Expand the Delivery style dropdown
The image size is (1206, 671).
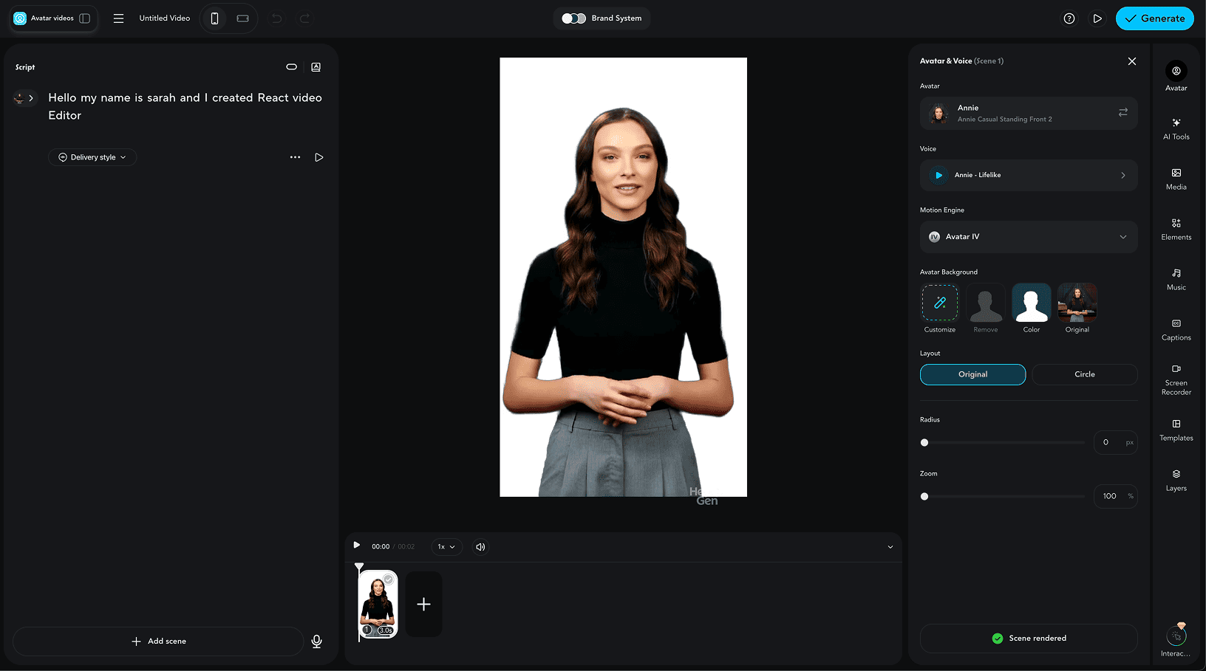click(x=92, y=157)
